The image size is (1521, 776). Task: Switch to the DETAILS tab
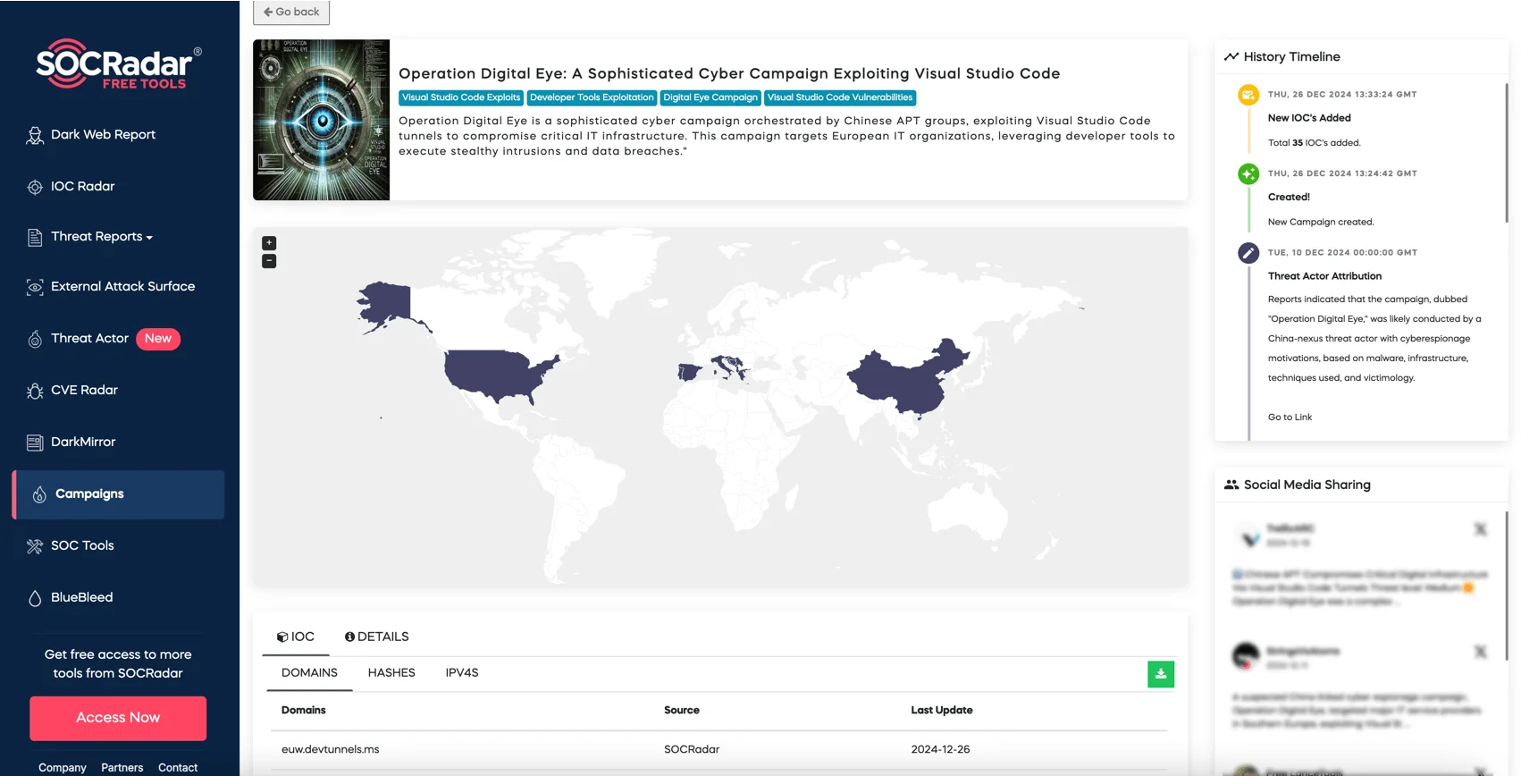coord(377,637)
